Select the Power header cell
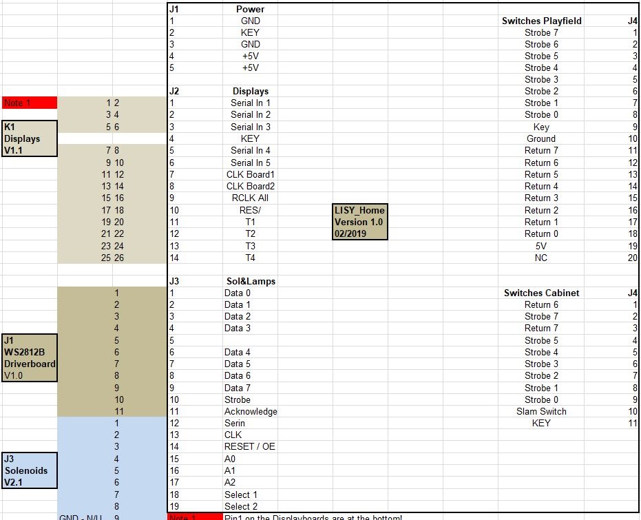 click(250, 10)
